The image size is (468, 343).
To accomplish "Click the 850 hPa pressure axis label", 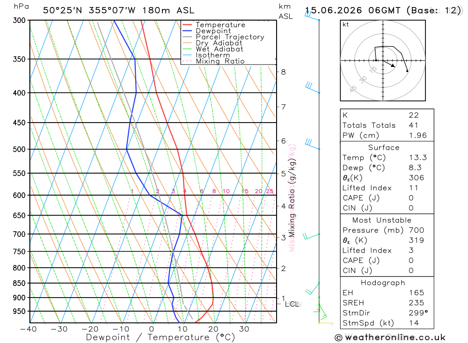I will tap(19, 283).
